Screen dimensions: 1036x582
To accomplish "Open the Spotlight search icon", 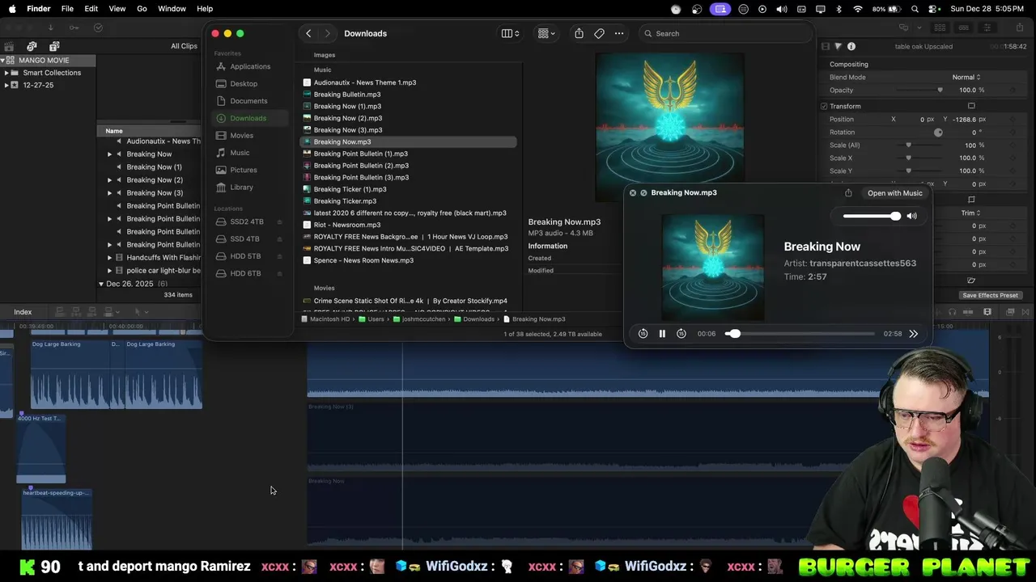I will 915,9.
